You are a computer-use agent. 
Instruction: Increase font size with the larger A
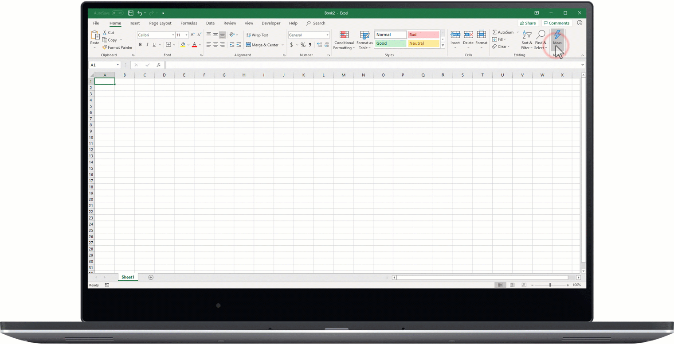point(192,35)
